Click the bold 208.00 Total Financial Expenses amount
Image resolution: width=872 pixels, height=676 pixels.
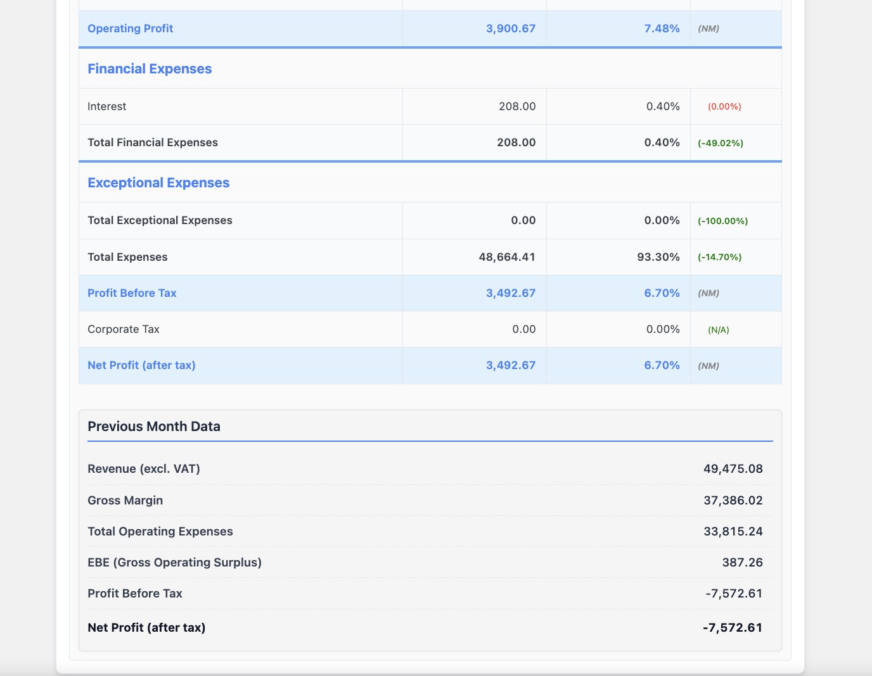tap(516, 142)
